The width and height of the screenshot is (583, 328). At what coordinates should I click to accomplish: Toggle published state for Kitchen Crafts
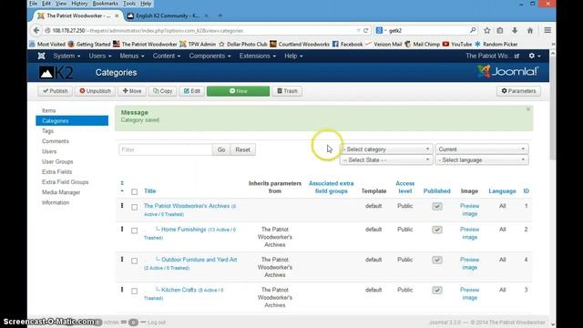pos(437,290)
